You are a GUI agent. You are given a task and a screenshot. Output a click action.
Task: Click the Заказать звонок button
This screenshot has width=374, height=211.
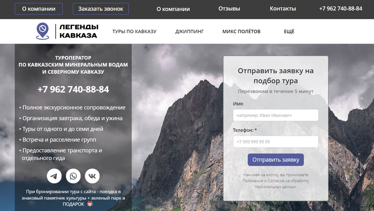click(x=100, y=9)
